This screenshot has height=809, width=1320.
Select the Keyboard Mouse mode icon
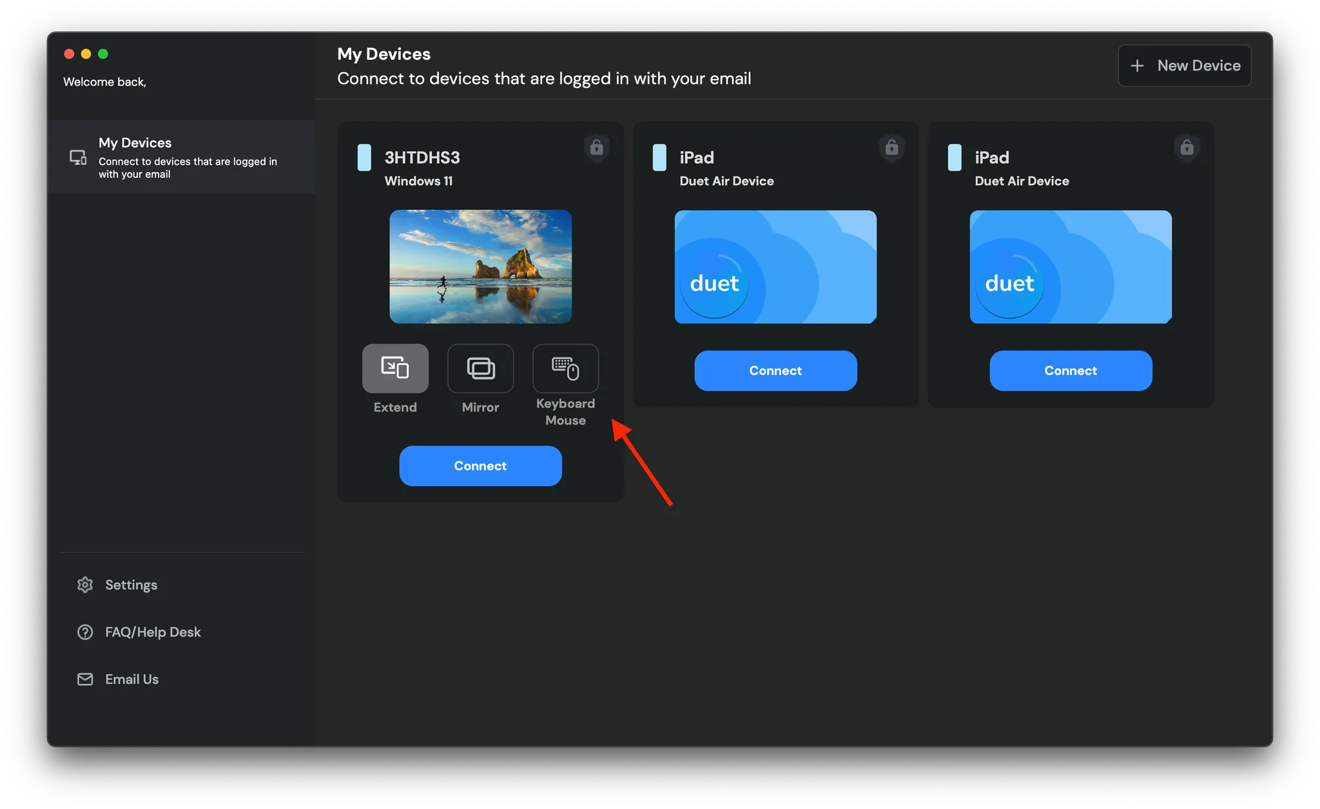[x=565, y=368]
